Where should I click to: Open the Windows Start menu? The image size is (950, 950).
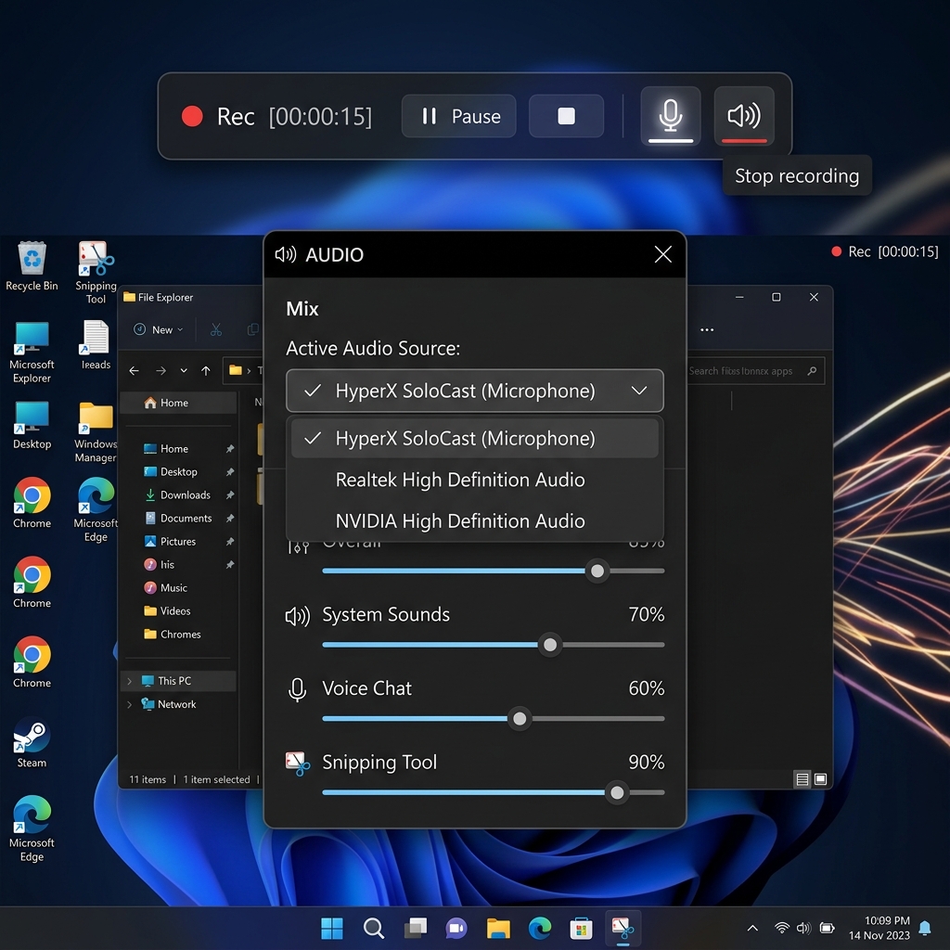(331, 928)
